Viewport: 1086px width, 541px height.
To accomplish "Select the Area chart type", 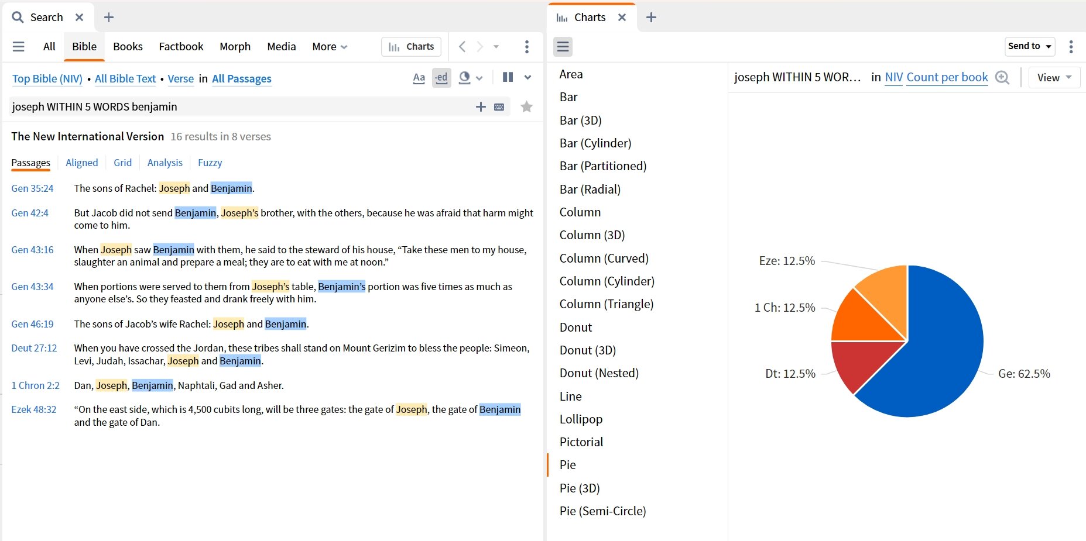I will (x=571, y=74).
